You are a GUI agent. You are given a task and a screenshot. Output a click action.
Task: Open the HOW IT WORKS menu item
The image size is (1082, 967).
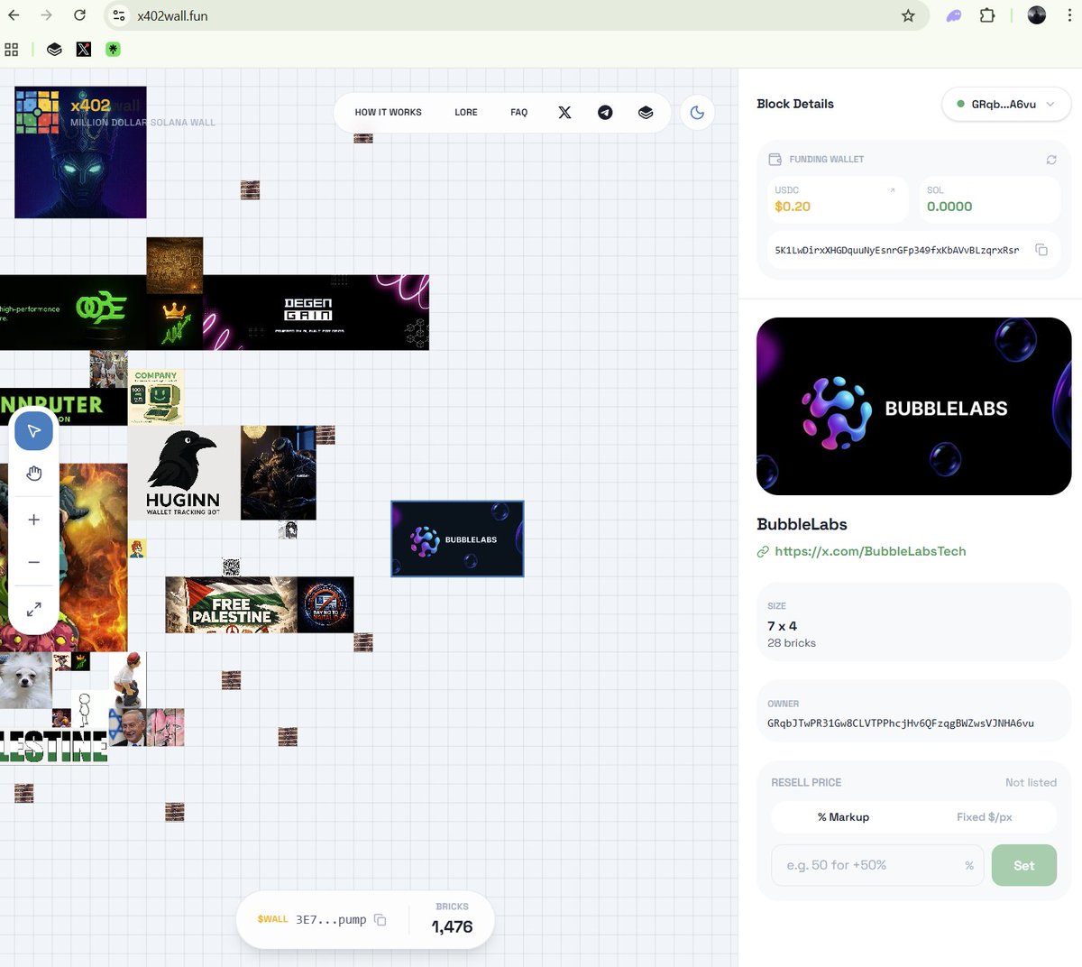388,113
